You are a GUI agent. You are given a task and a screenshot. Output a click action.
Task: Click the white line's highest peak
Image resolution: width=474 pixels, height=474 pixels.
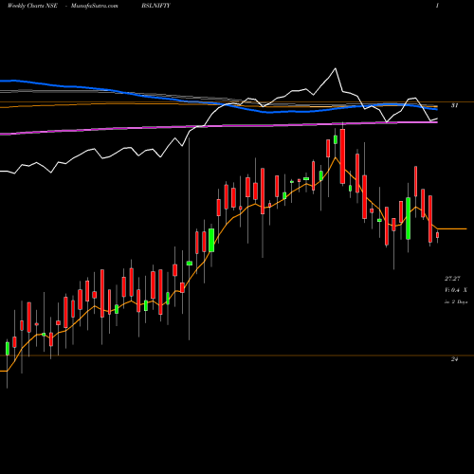click(336, 68)
